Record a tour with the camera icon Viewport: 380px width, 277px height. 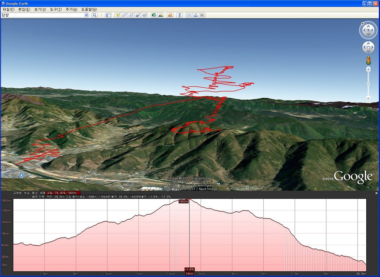click(145, 15)
